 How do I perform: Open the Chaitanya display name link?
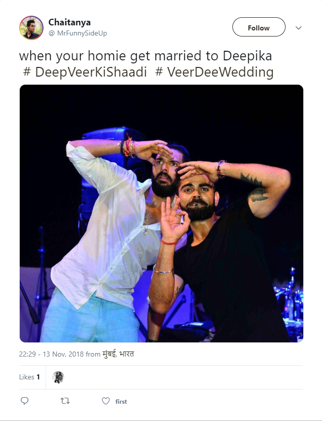click(69, 22)
